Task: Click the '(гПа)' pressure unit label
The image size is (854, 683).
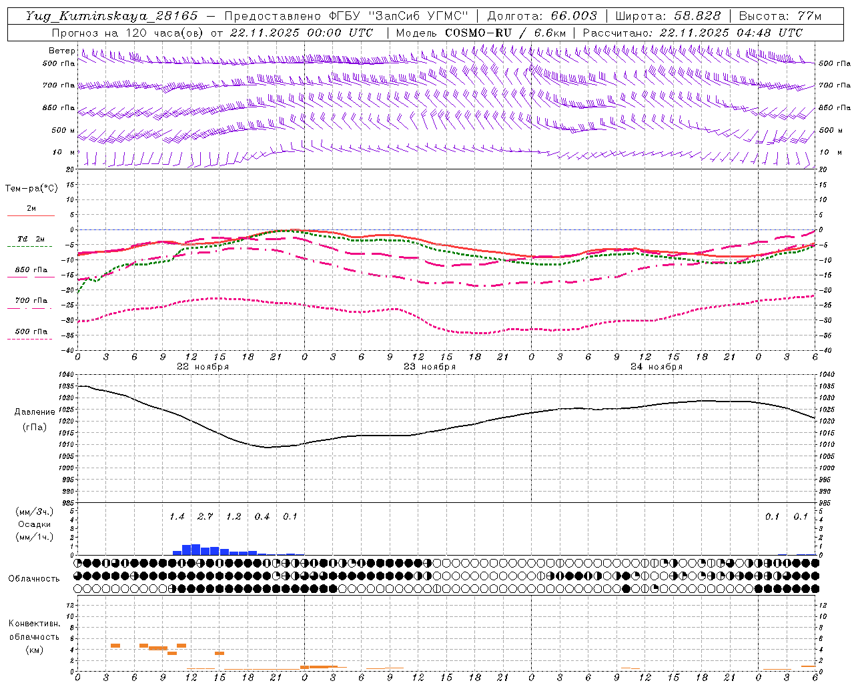Action: pyautogui.click(x=35, y=427)
